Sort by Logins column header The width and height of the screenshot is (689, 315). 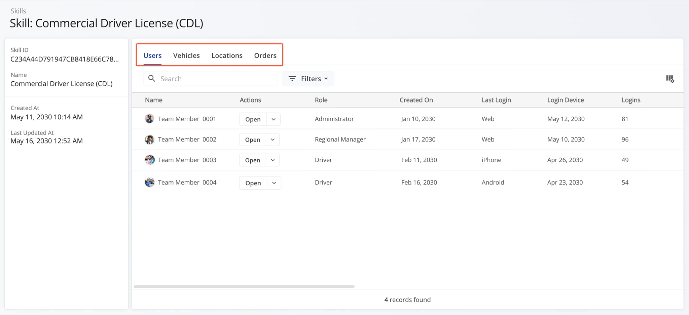click(631, 100)
